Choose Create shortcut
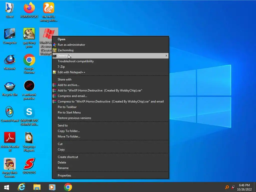The image size is (256, 192). pyautogui.click(x=110, y=157)
